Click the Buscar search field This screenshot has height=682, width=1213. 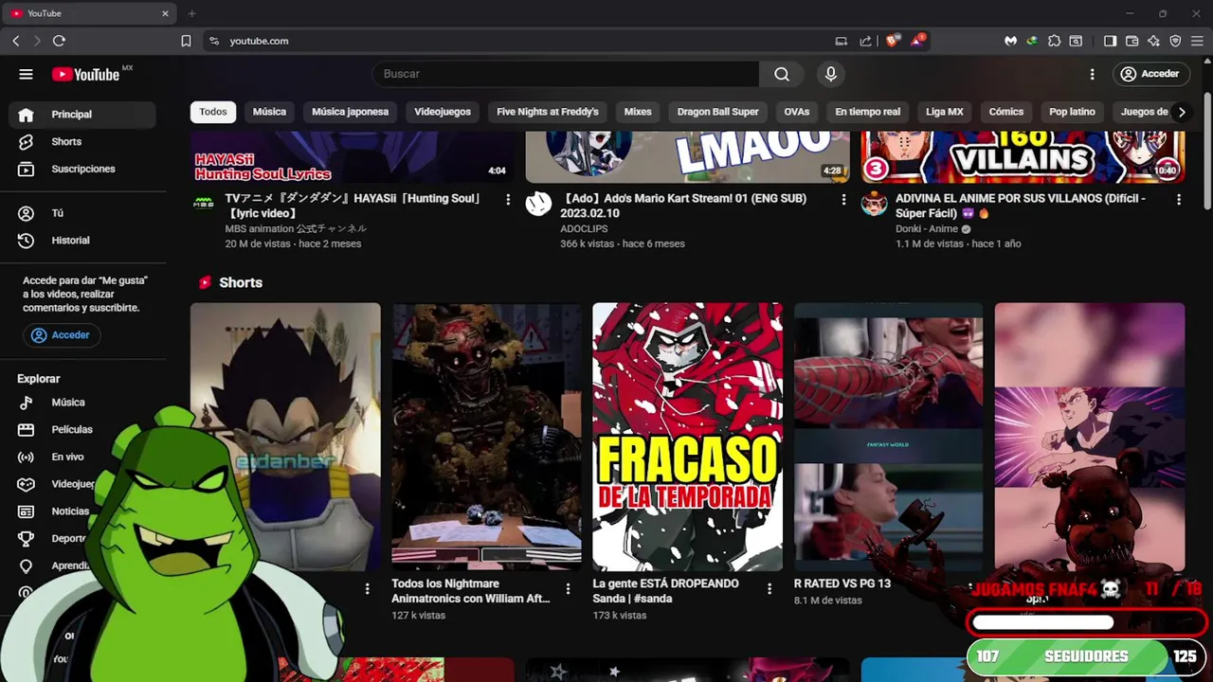point(566,74)
